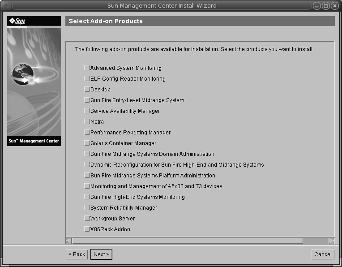Tick the Desktop add-on checkbox
Screen dimensions: 342x267
coord(87,89)
